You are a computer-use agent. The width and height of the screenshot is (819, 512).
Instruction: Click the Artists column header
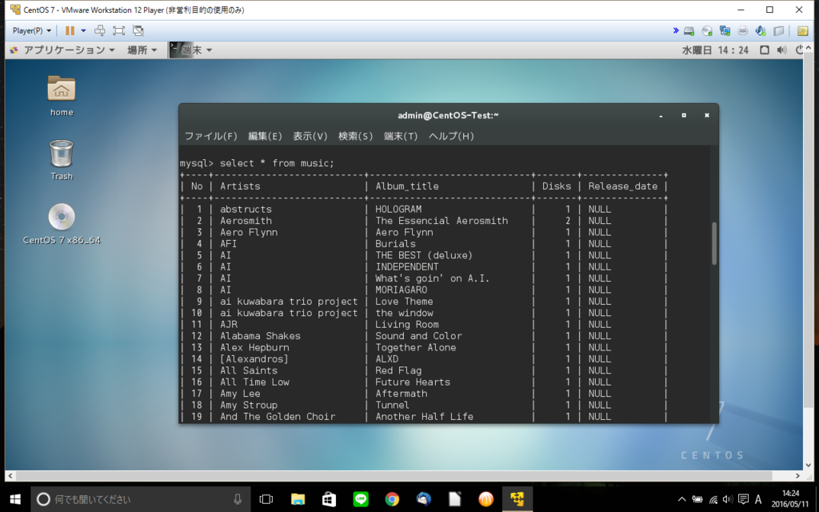(x=240, y=186)
